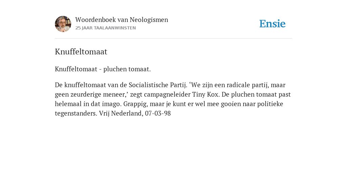
Task: Click the word 'tegenstanders' in the last line
Action: pyautogui.click(x=76, y=114)
